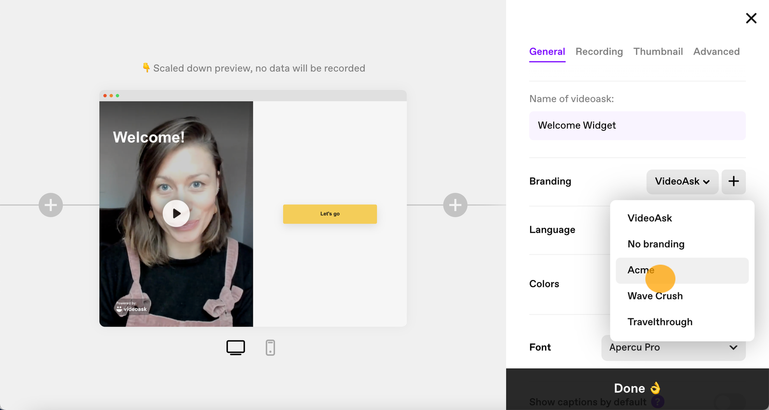Expand the Apercu Pro font dropdown
769x410 pixels.
click(x=673, y=348)
